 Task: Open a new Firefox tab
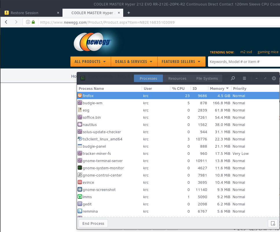click(128, 13)
